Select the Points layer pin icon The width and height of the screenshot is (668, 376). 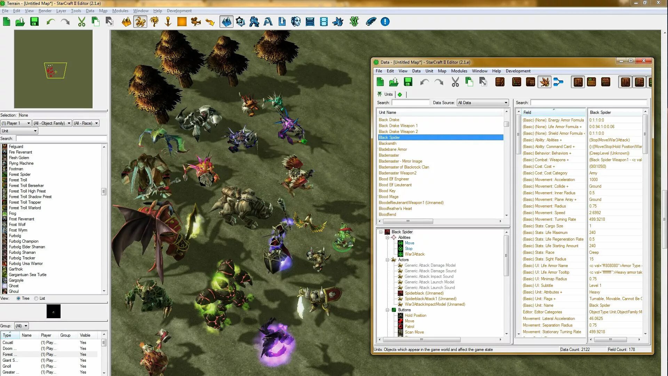168,22
